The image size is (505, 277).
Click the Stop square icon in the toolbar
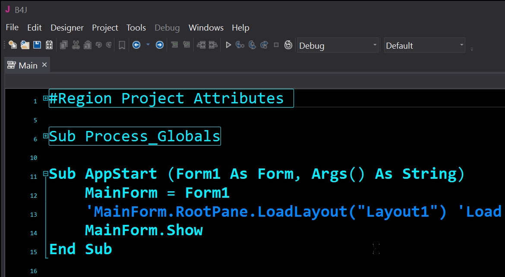(x=276, y=45)
